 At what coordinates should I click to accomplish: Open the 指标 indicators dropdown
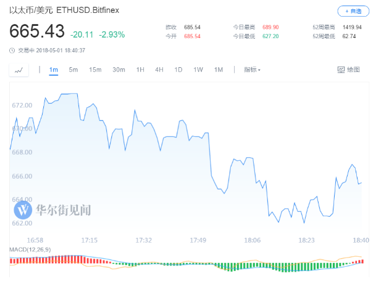point(252,70)
